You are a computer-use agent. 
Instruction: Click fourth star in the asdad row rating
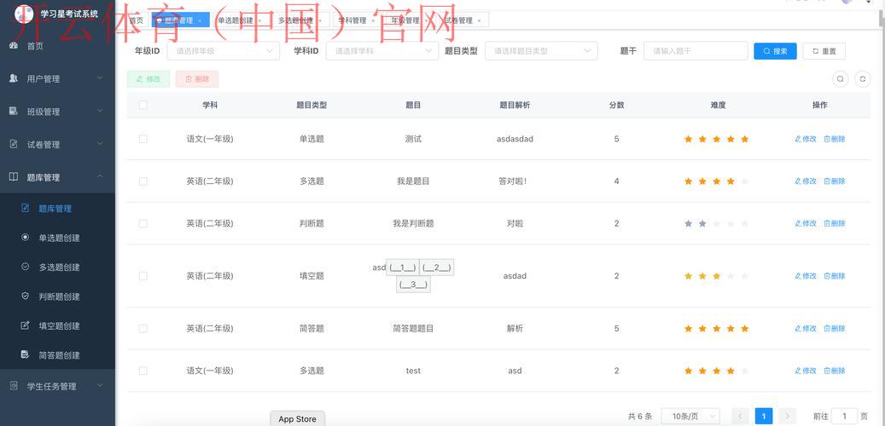coord(731,276)
